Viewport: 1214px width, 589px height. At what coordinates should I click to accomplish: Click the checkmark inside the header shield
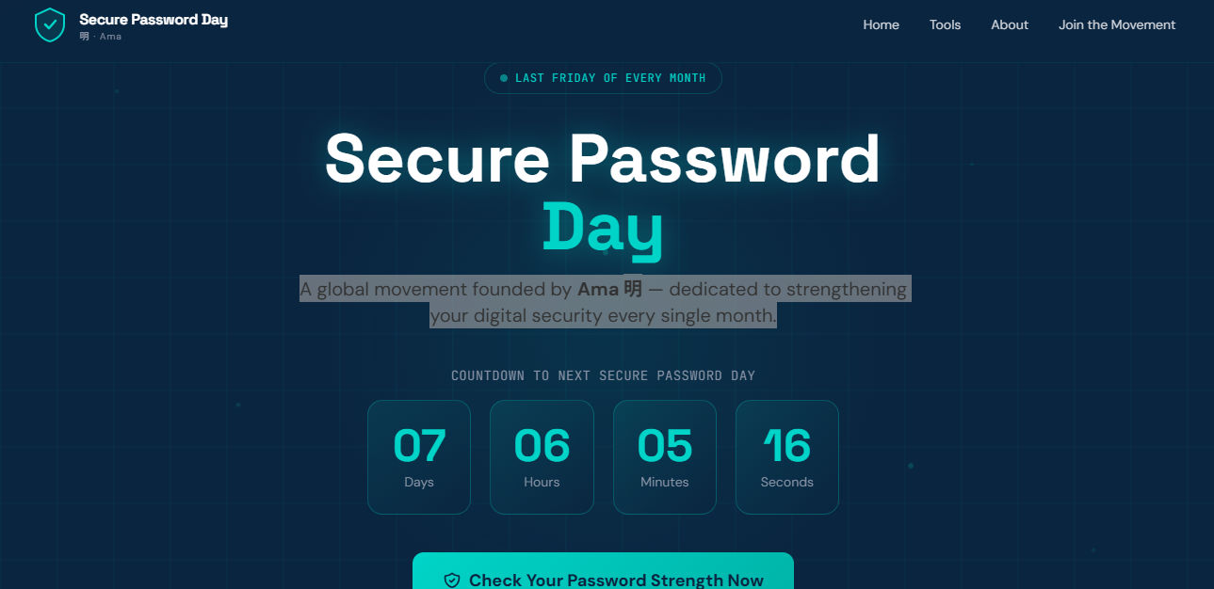pos(50,25)
